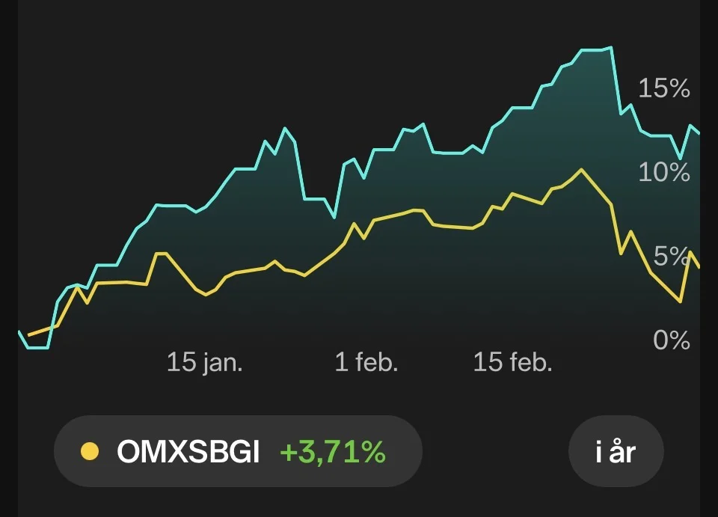Click the yellow line's starting point at left

click(28, 334)
